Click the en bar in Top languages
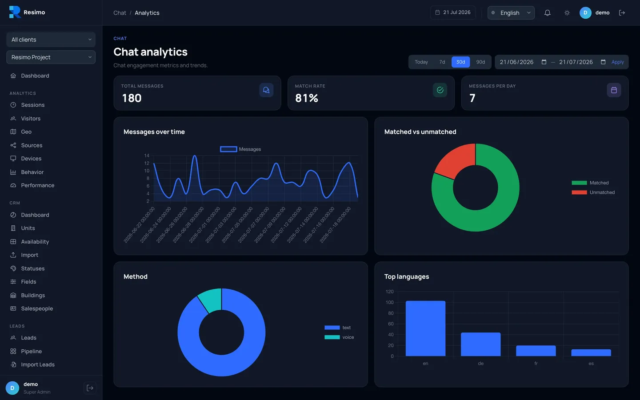This screenshot has height=400, width=640. (425, 328)
